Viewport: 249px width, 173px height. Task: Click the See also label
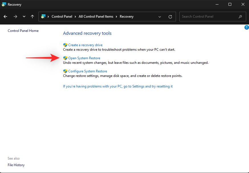(14, 158)
